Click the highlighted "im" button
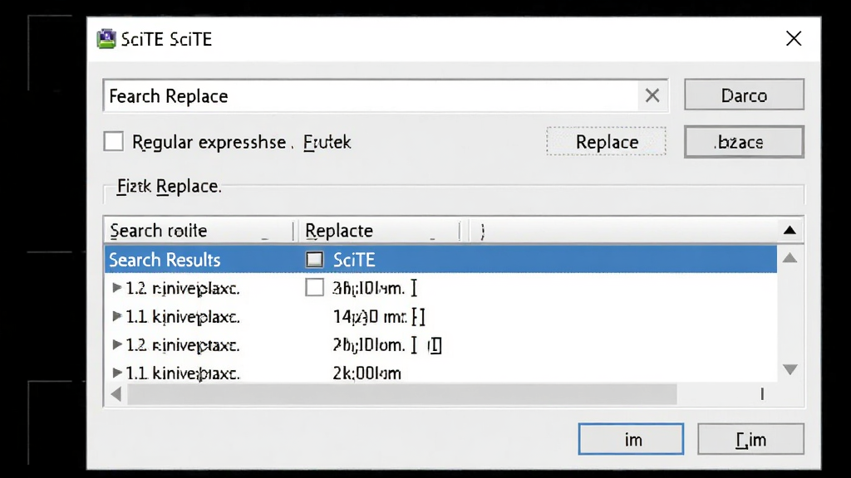This screenshot has width=851, height=478. [631, 439]
